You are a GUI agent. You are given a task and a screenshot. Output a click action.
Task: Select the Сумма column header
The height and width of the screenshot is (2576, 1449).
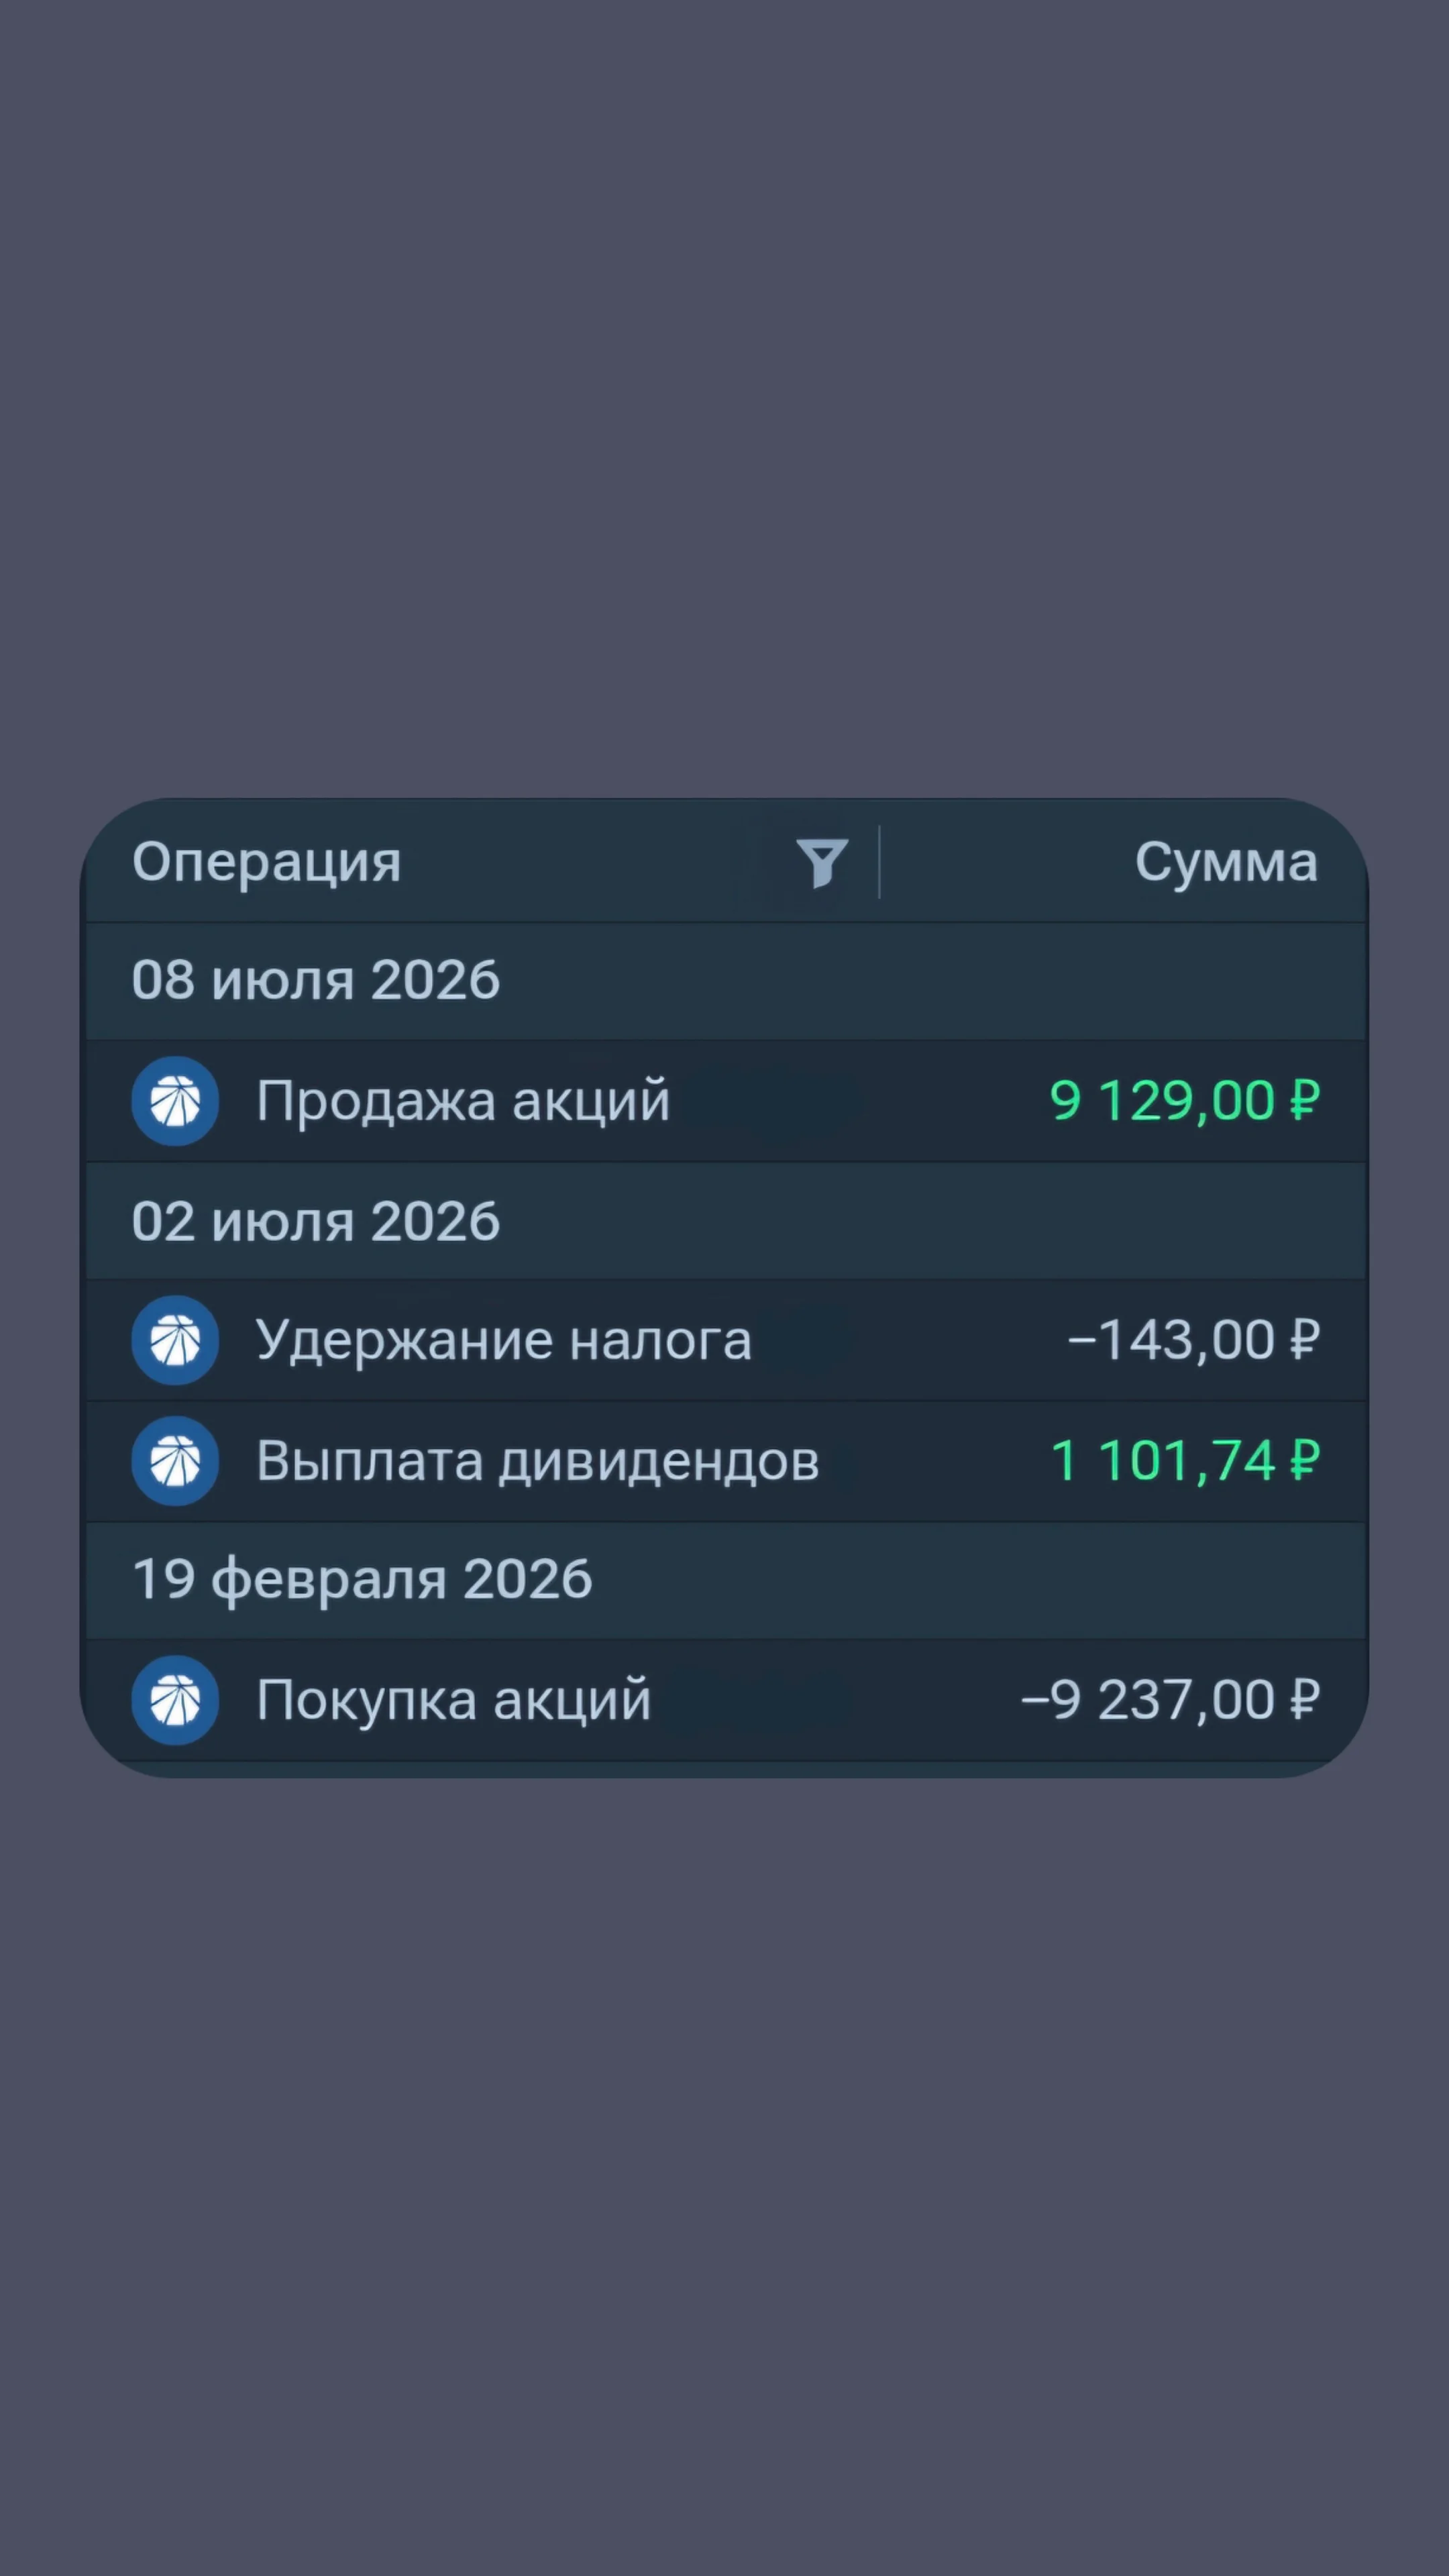point(1226,862)
